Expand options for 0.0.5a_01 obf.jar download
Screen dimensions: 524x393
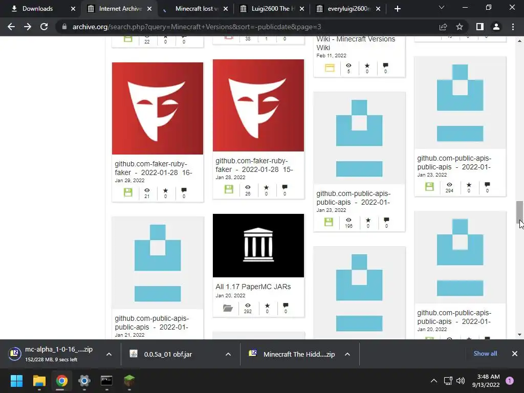pyautogui.click(x=228, y=354)
